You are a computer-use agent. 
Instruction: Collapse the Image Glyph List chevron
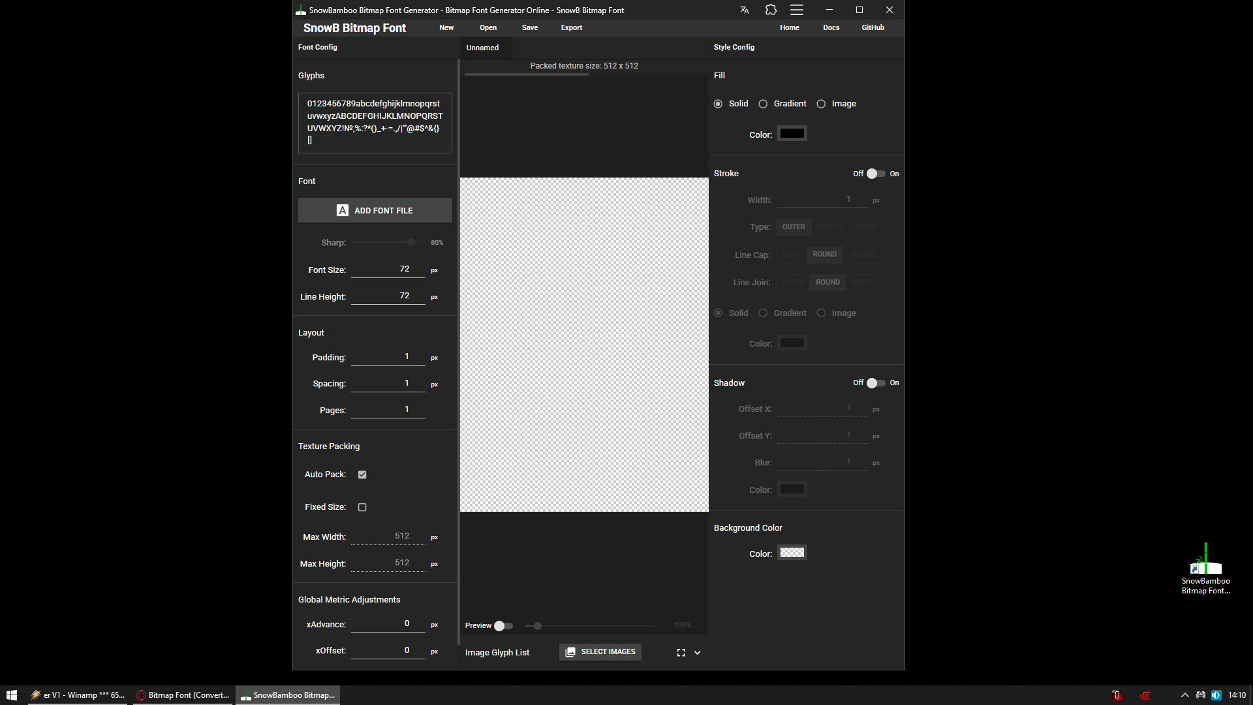coord(697,652)
